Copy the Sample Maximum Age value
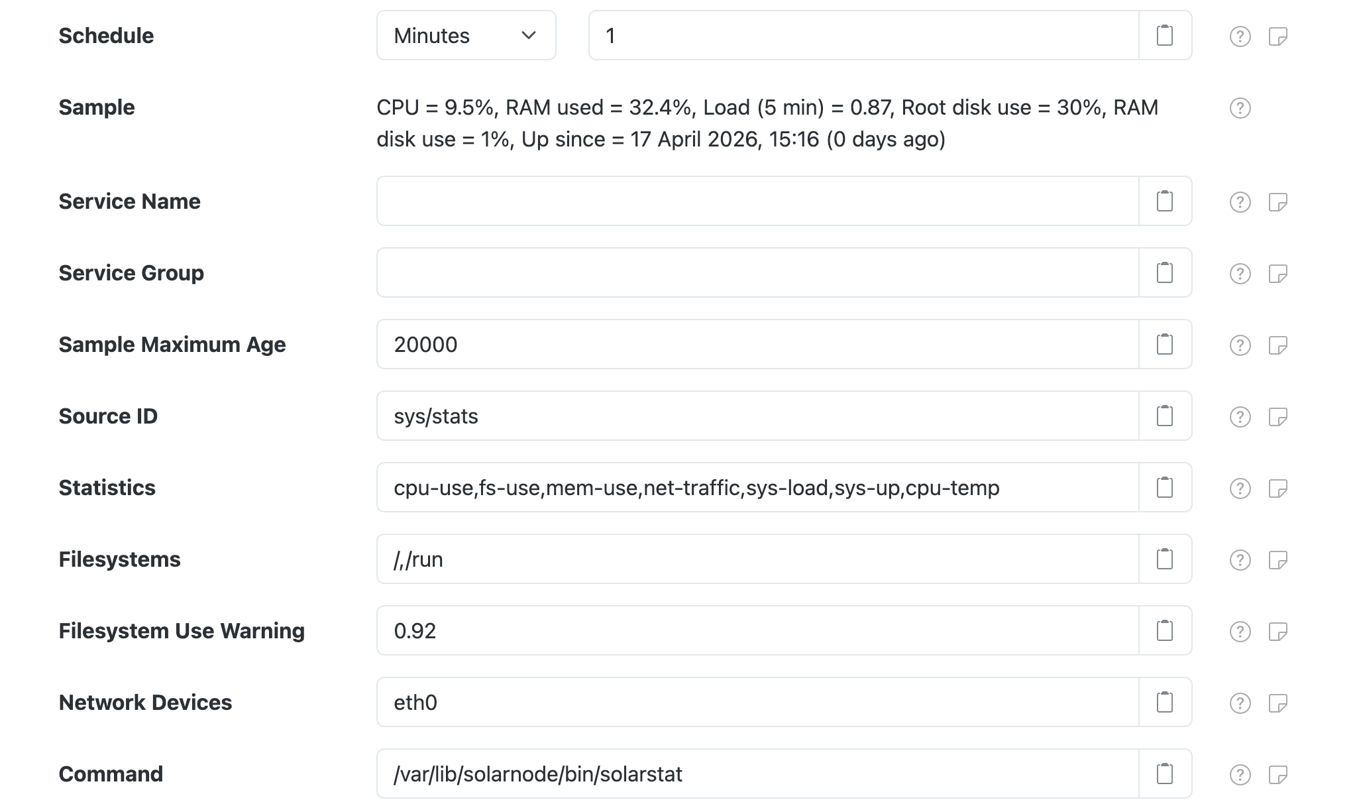The width and height of the screenshot is (1357, 806). (1164, 344)
